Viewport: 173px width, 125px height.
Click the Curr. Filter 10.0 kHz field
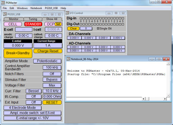pyautogui.click(x=52, y=91)
